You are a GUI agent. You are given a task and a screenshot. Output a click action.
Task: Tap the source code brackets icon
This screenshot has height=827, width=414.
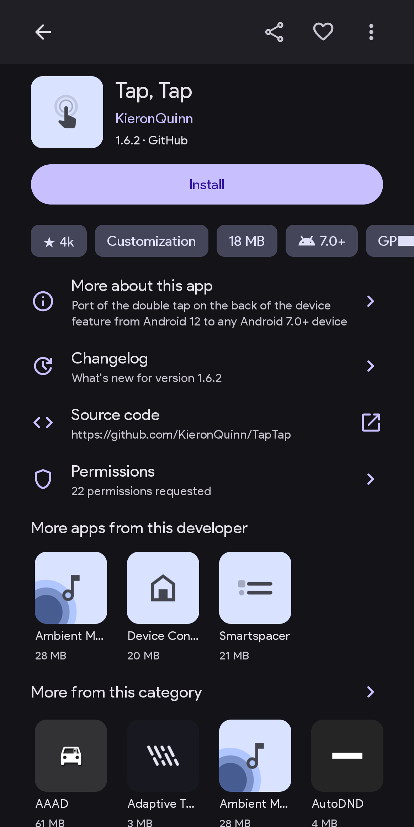pos(43,423)
